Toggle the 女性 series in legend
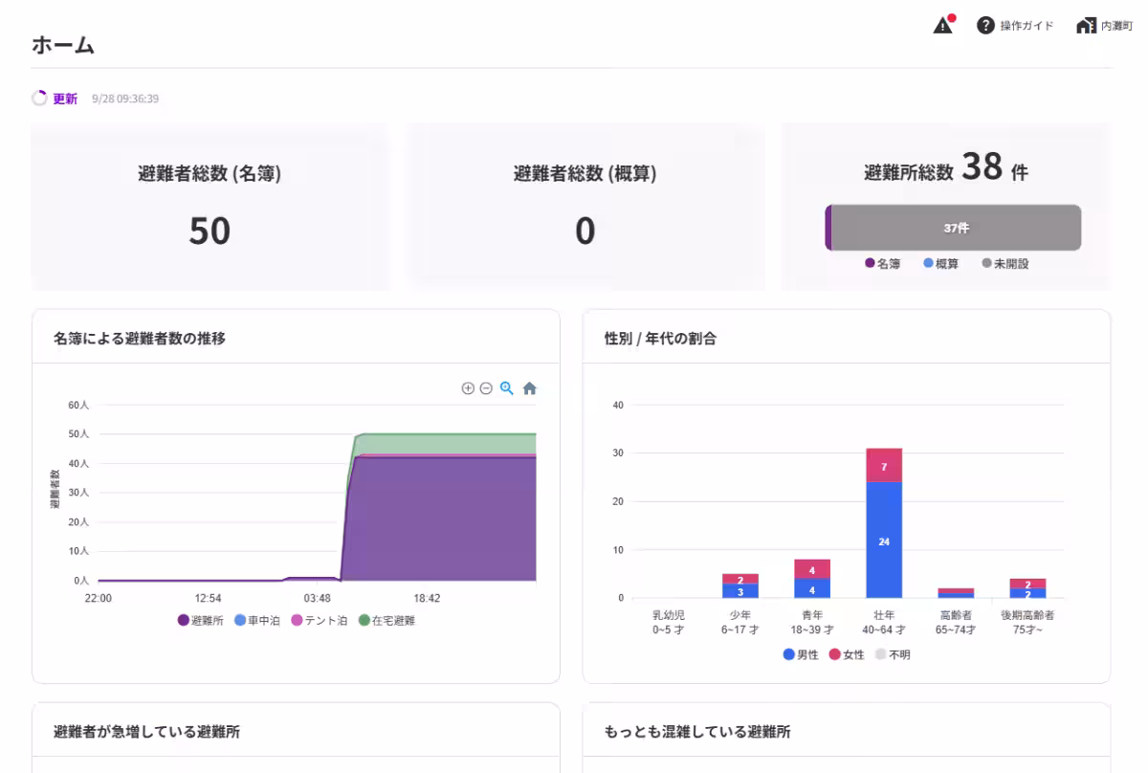The width and height of the screenshot is (1148, 773). tap(847, 654)
